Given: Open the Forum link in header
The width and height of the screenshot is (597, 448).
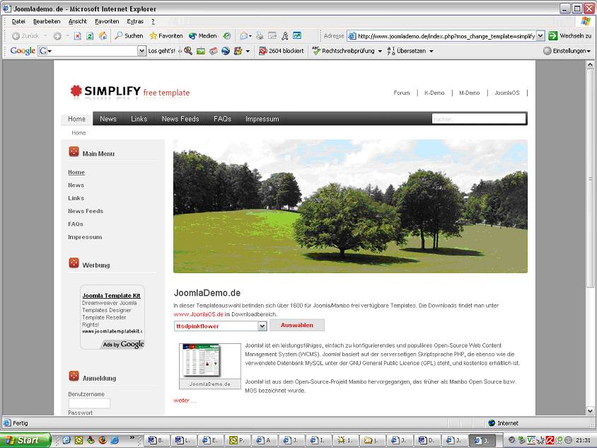Looking at the screenshot, I should click(x=402, y=93).
